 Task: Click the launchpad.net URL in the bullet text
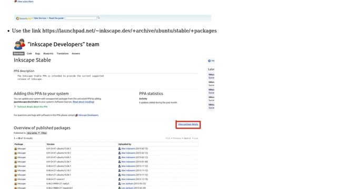(x=130, y=31)
